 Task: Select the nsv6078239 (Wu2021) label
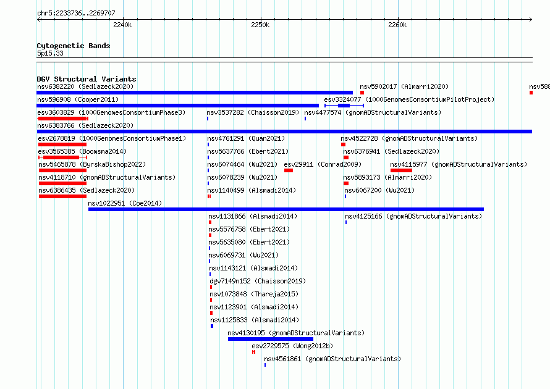(242, 177)
